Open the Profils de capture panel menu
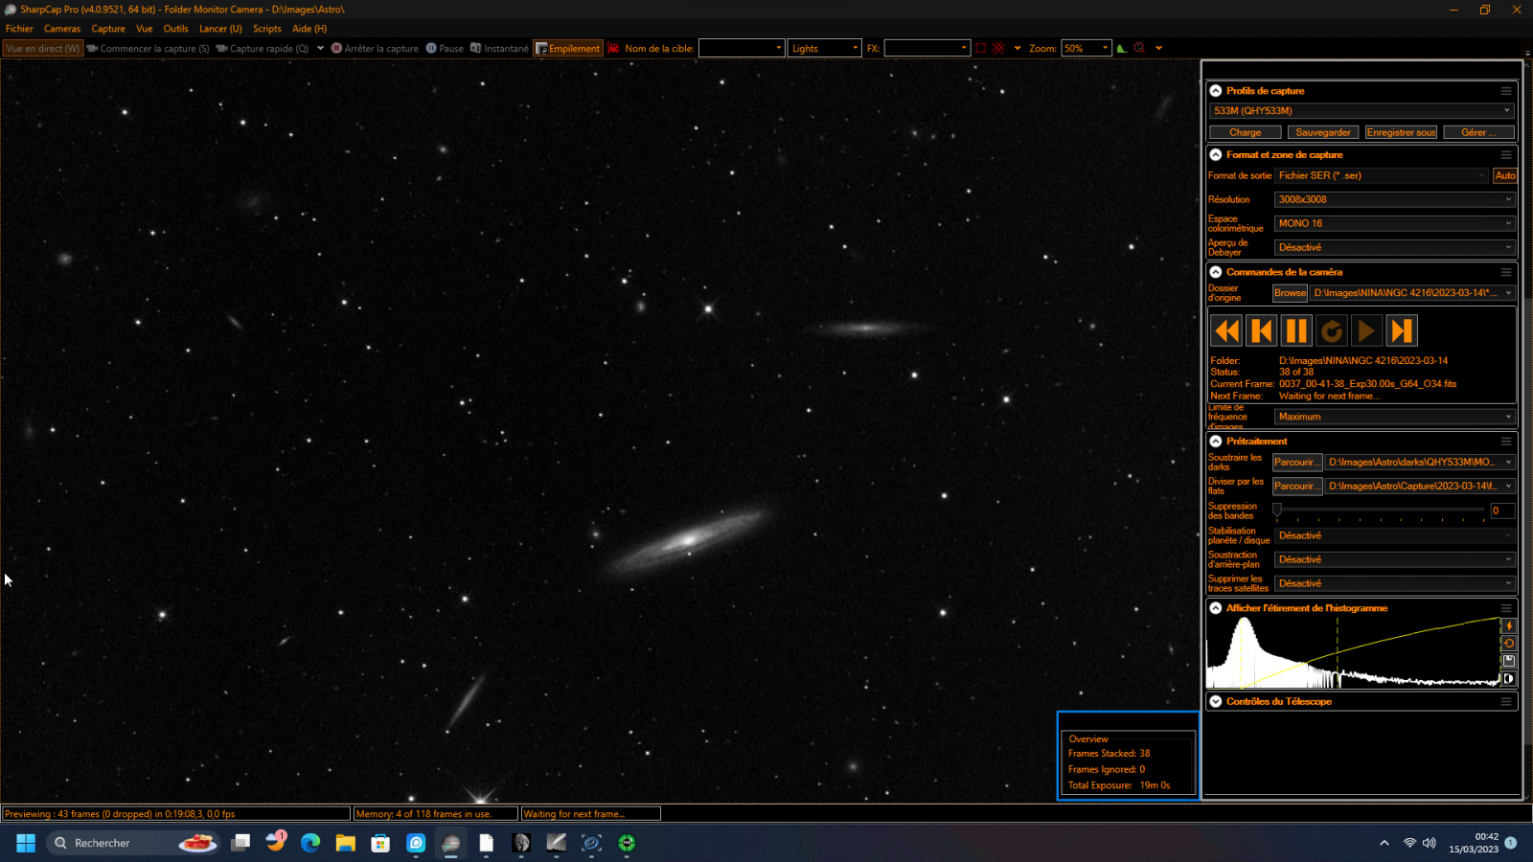This screenshot has width=1533, height=862. click(1506, 91)
